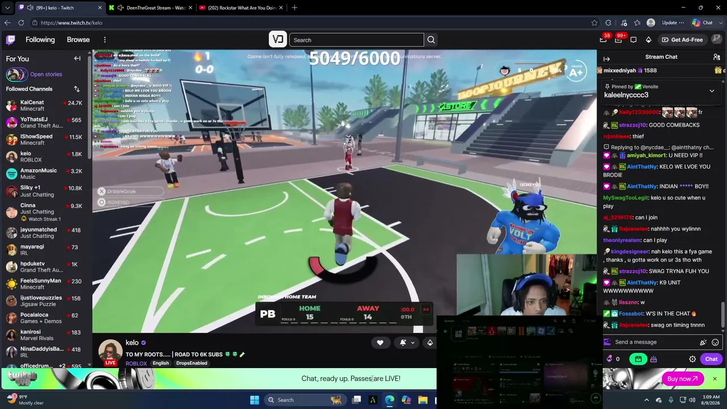Viewport: 727px width, 409px height.
Task: Open stories link in sidebar
Action: point(46,74)
